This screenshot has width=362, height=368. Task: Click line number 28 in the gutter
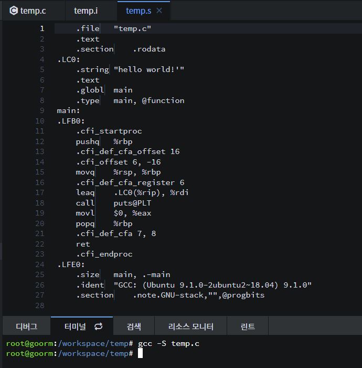coord(40,305)
